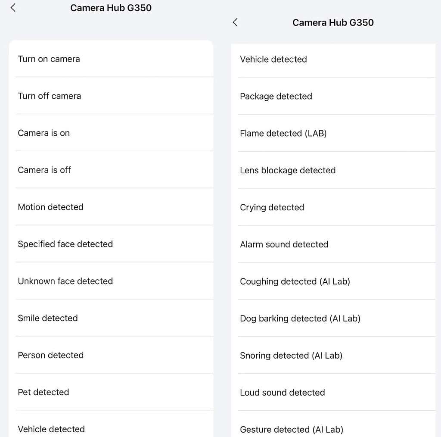Go back using the left panel's back arrow

[x=13, y=8]
